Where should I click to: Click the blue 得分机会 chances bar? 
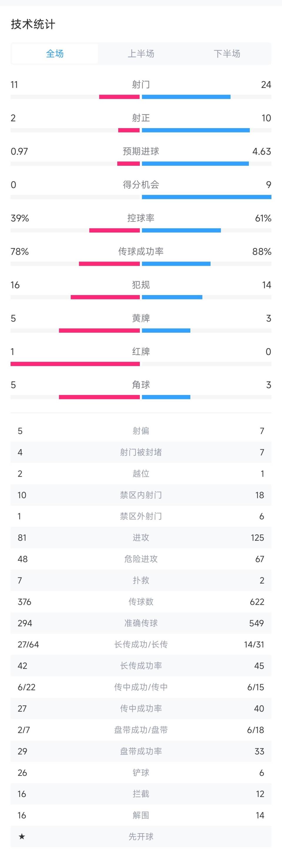(206, 197)
